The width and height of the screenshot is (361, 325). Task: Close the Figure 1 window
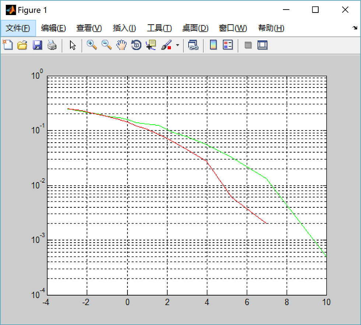[x=345, y=10]
